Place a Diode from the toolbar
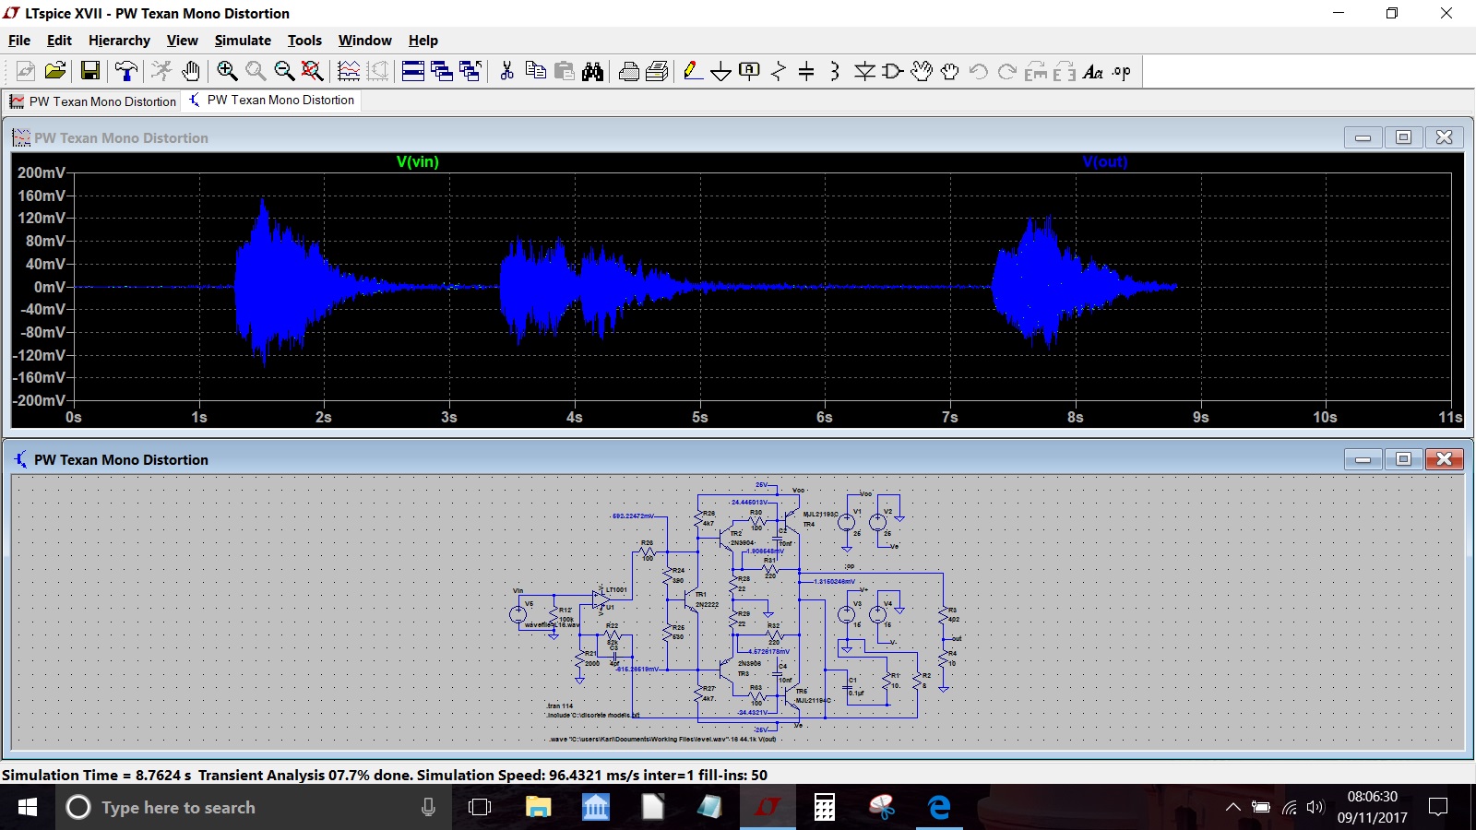Screen dimensions: 1476x830 click(864, 71)
